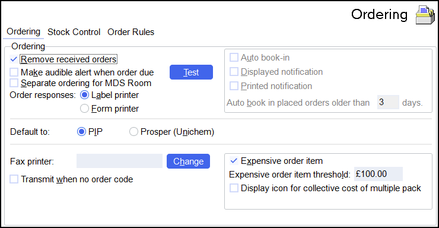Click the Ordering printer icon in header
Screen dimensions: 439x228
coord(425,15)
